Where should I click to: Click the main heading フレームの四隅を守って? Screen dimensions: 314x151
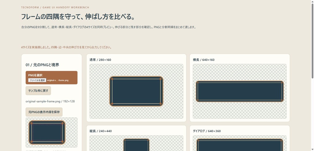coord(78,17)
